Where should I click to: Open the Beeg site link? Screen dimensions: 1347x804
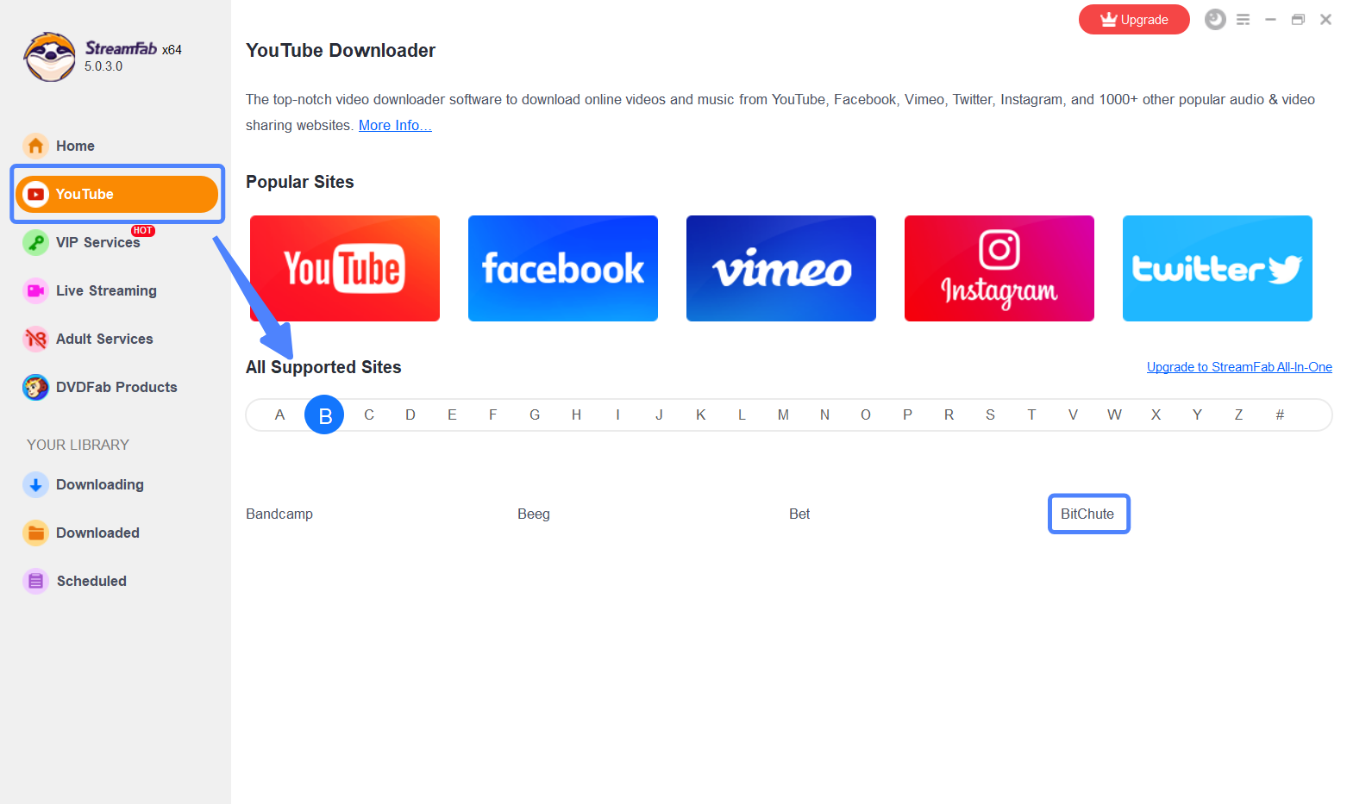[x=534, y=514]
